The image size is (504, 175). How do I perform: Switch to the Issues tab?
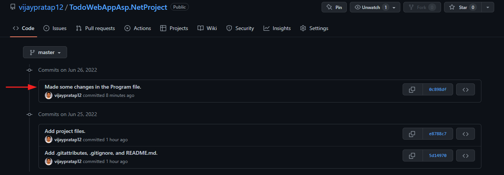pos(55,28)
